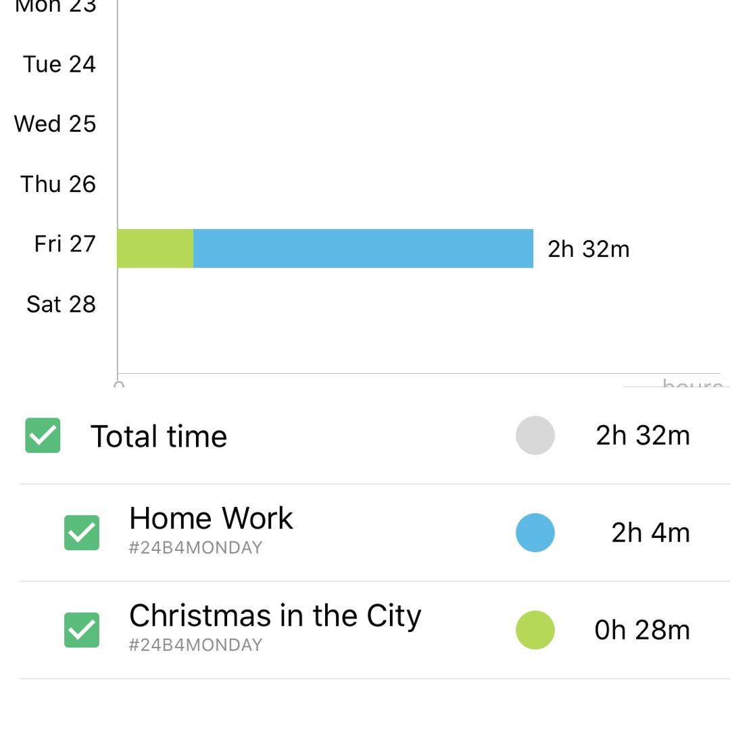Tap the Total time label
Viewport: 730px width, 730px height.
(x=159, y=437)
